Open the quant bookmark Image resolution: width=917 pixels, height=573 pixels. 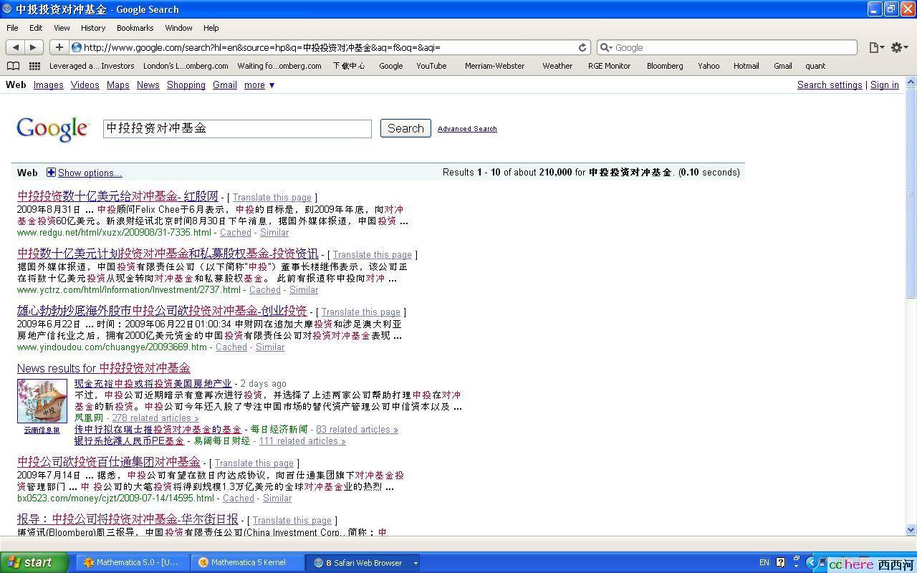[x=815, y=66]
